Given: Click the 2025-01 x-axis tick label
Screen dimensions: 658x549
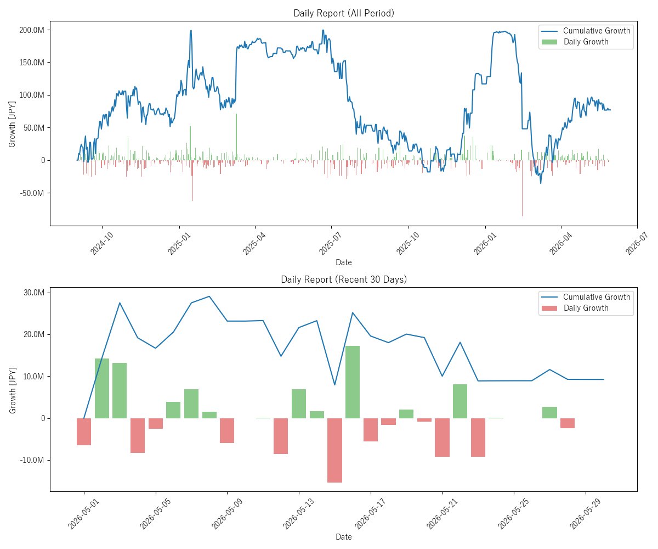Looking at the screenshot, I should coord(179,242).
